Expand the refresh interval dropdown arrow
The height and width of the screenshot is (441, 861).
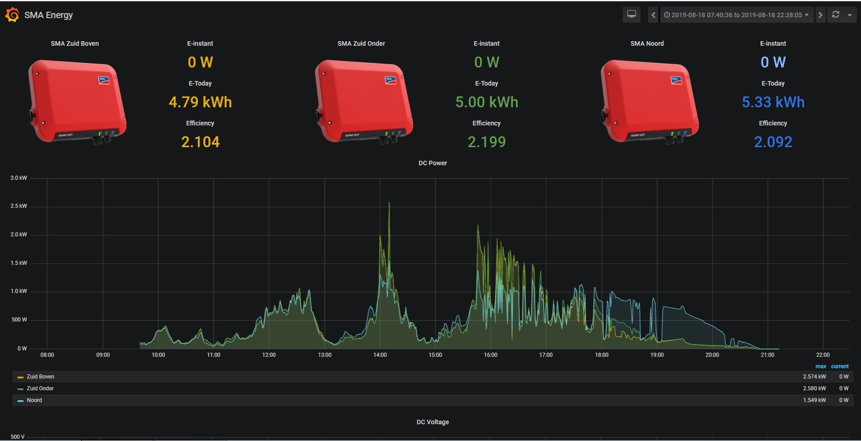pos(850,15)
